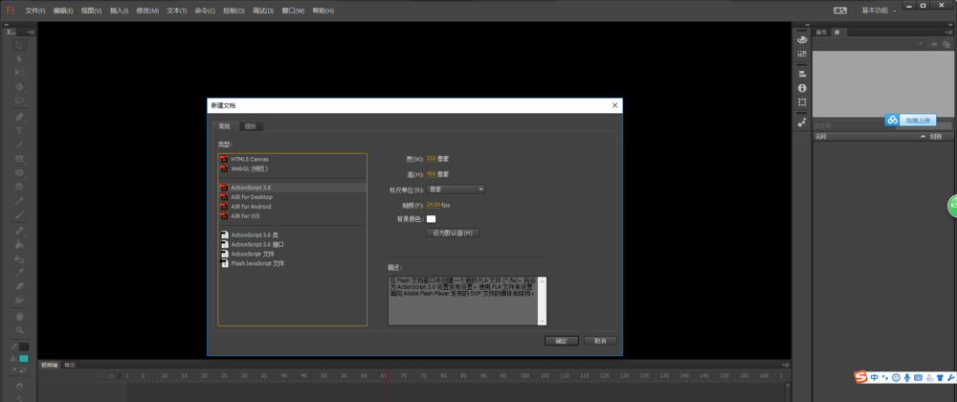This screenshot has width=957, height=402.
Task: Select the Rectangle tool
Action: 19,159
